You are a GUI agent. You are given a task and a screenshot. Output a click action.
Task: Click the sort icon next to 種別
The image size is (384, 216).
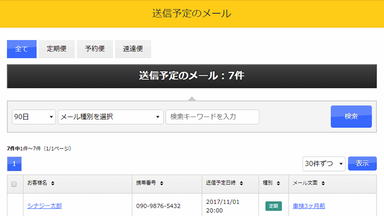tap(278, 183)
